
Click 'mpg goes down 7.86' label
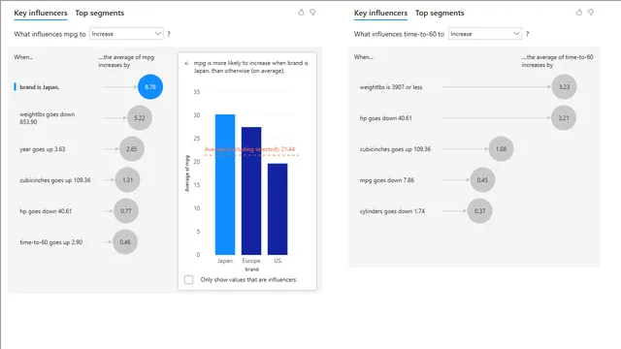click(387, 180)
